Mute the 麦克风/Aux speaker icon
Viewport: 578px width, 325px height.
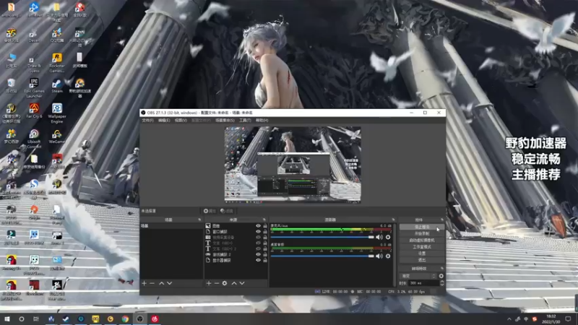coord(379,238)
